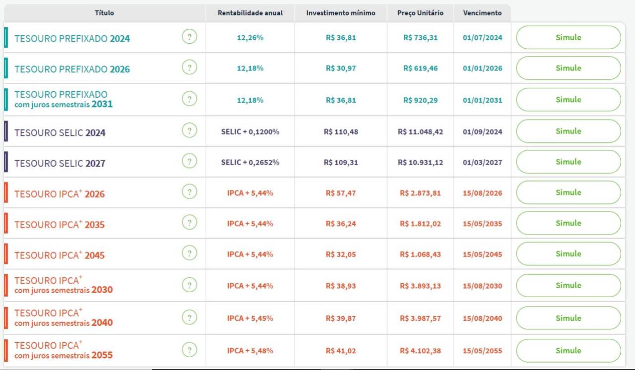Screen dimensions: 635x370
Task: Show help for Tesouro IPCA+ 2035
Action: (189, 223)
